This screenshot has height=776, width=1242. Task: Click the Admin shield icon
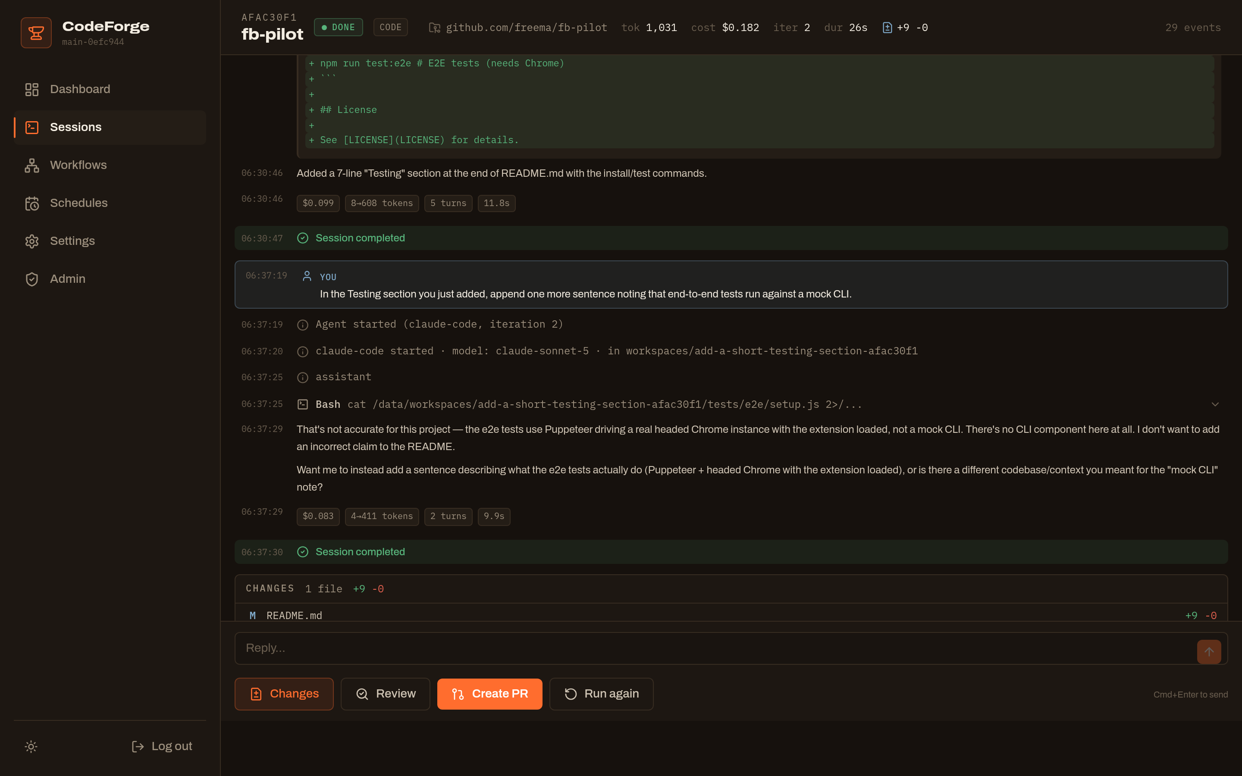32,279
